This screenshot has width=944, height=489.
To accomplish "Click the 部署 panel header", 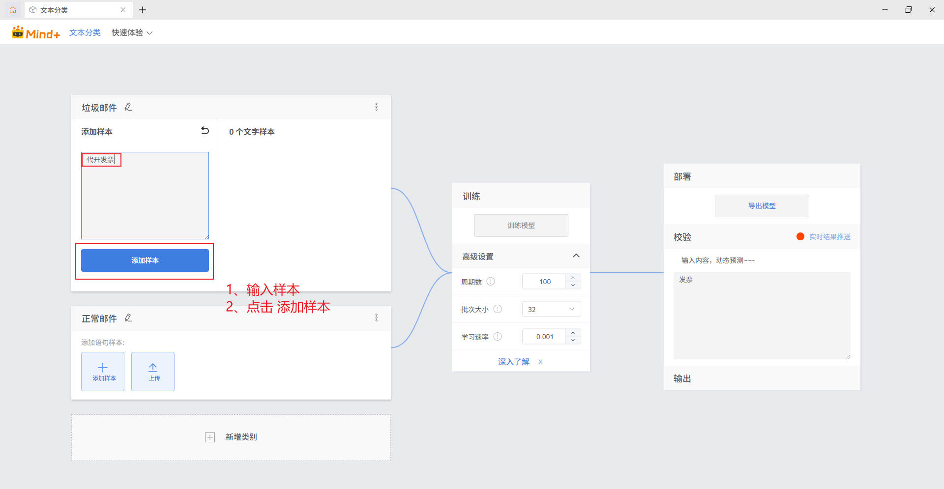I will (x=762, y=176).
